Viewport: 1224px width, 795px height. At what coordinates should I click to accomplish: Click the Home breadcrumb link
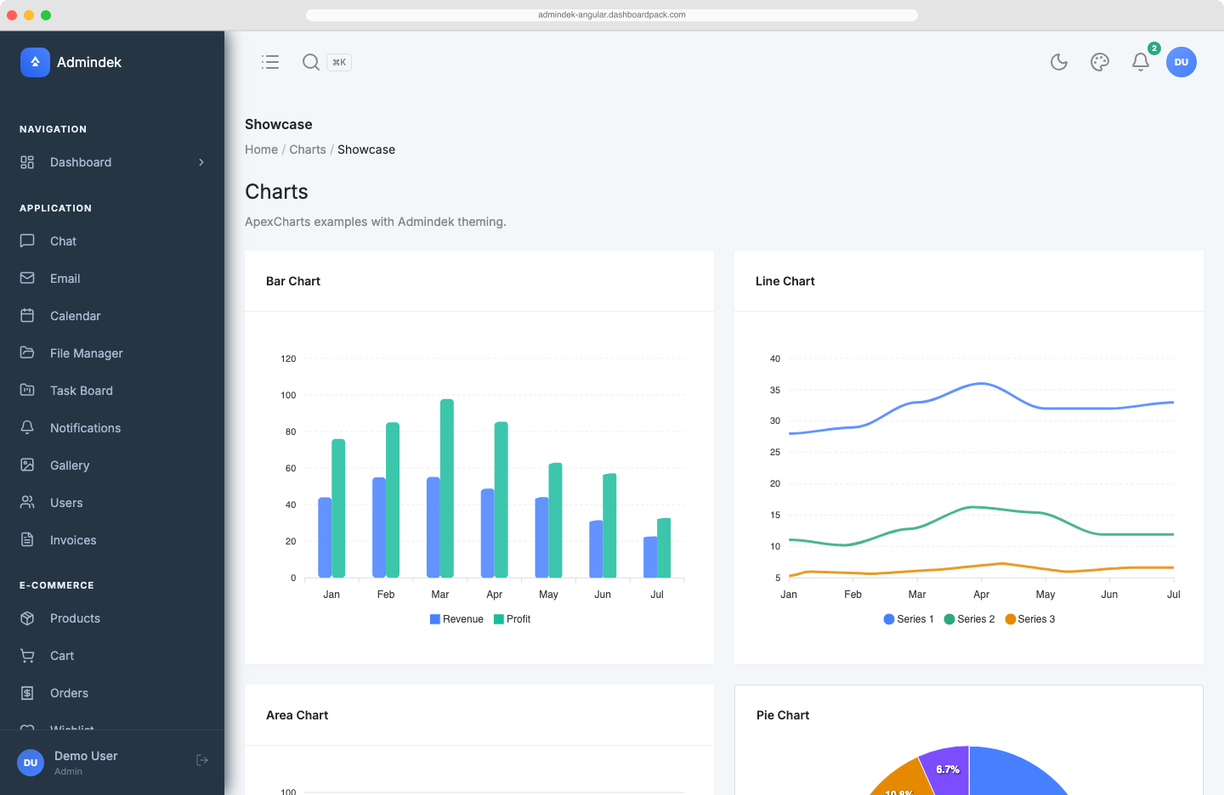click(x=261, y=149)
